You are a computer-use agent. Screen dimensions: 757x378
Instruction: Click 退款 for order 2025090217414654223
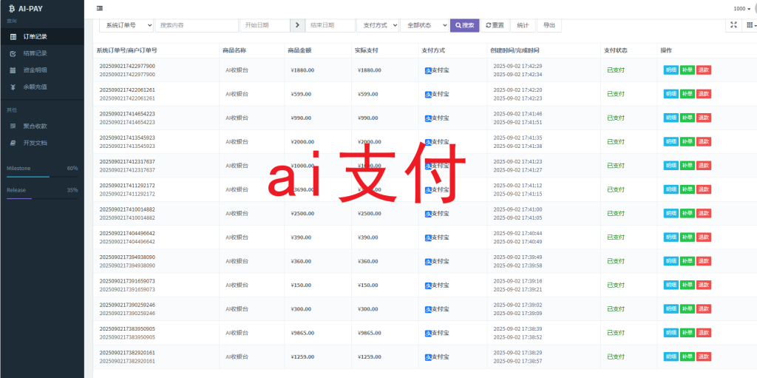[704, 118]
